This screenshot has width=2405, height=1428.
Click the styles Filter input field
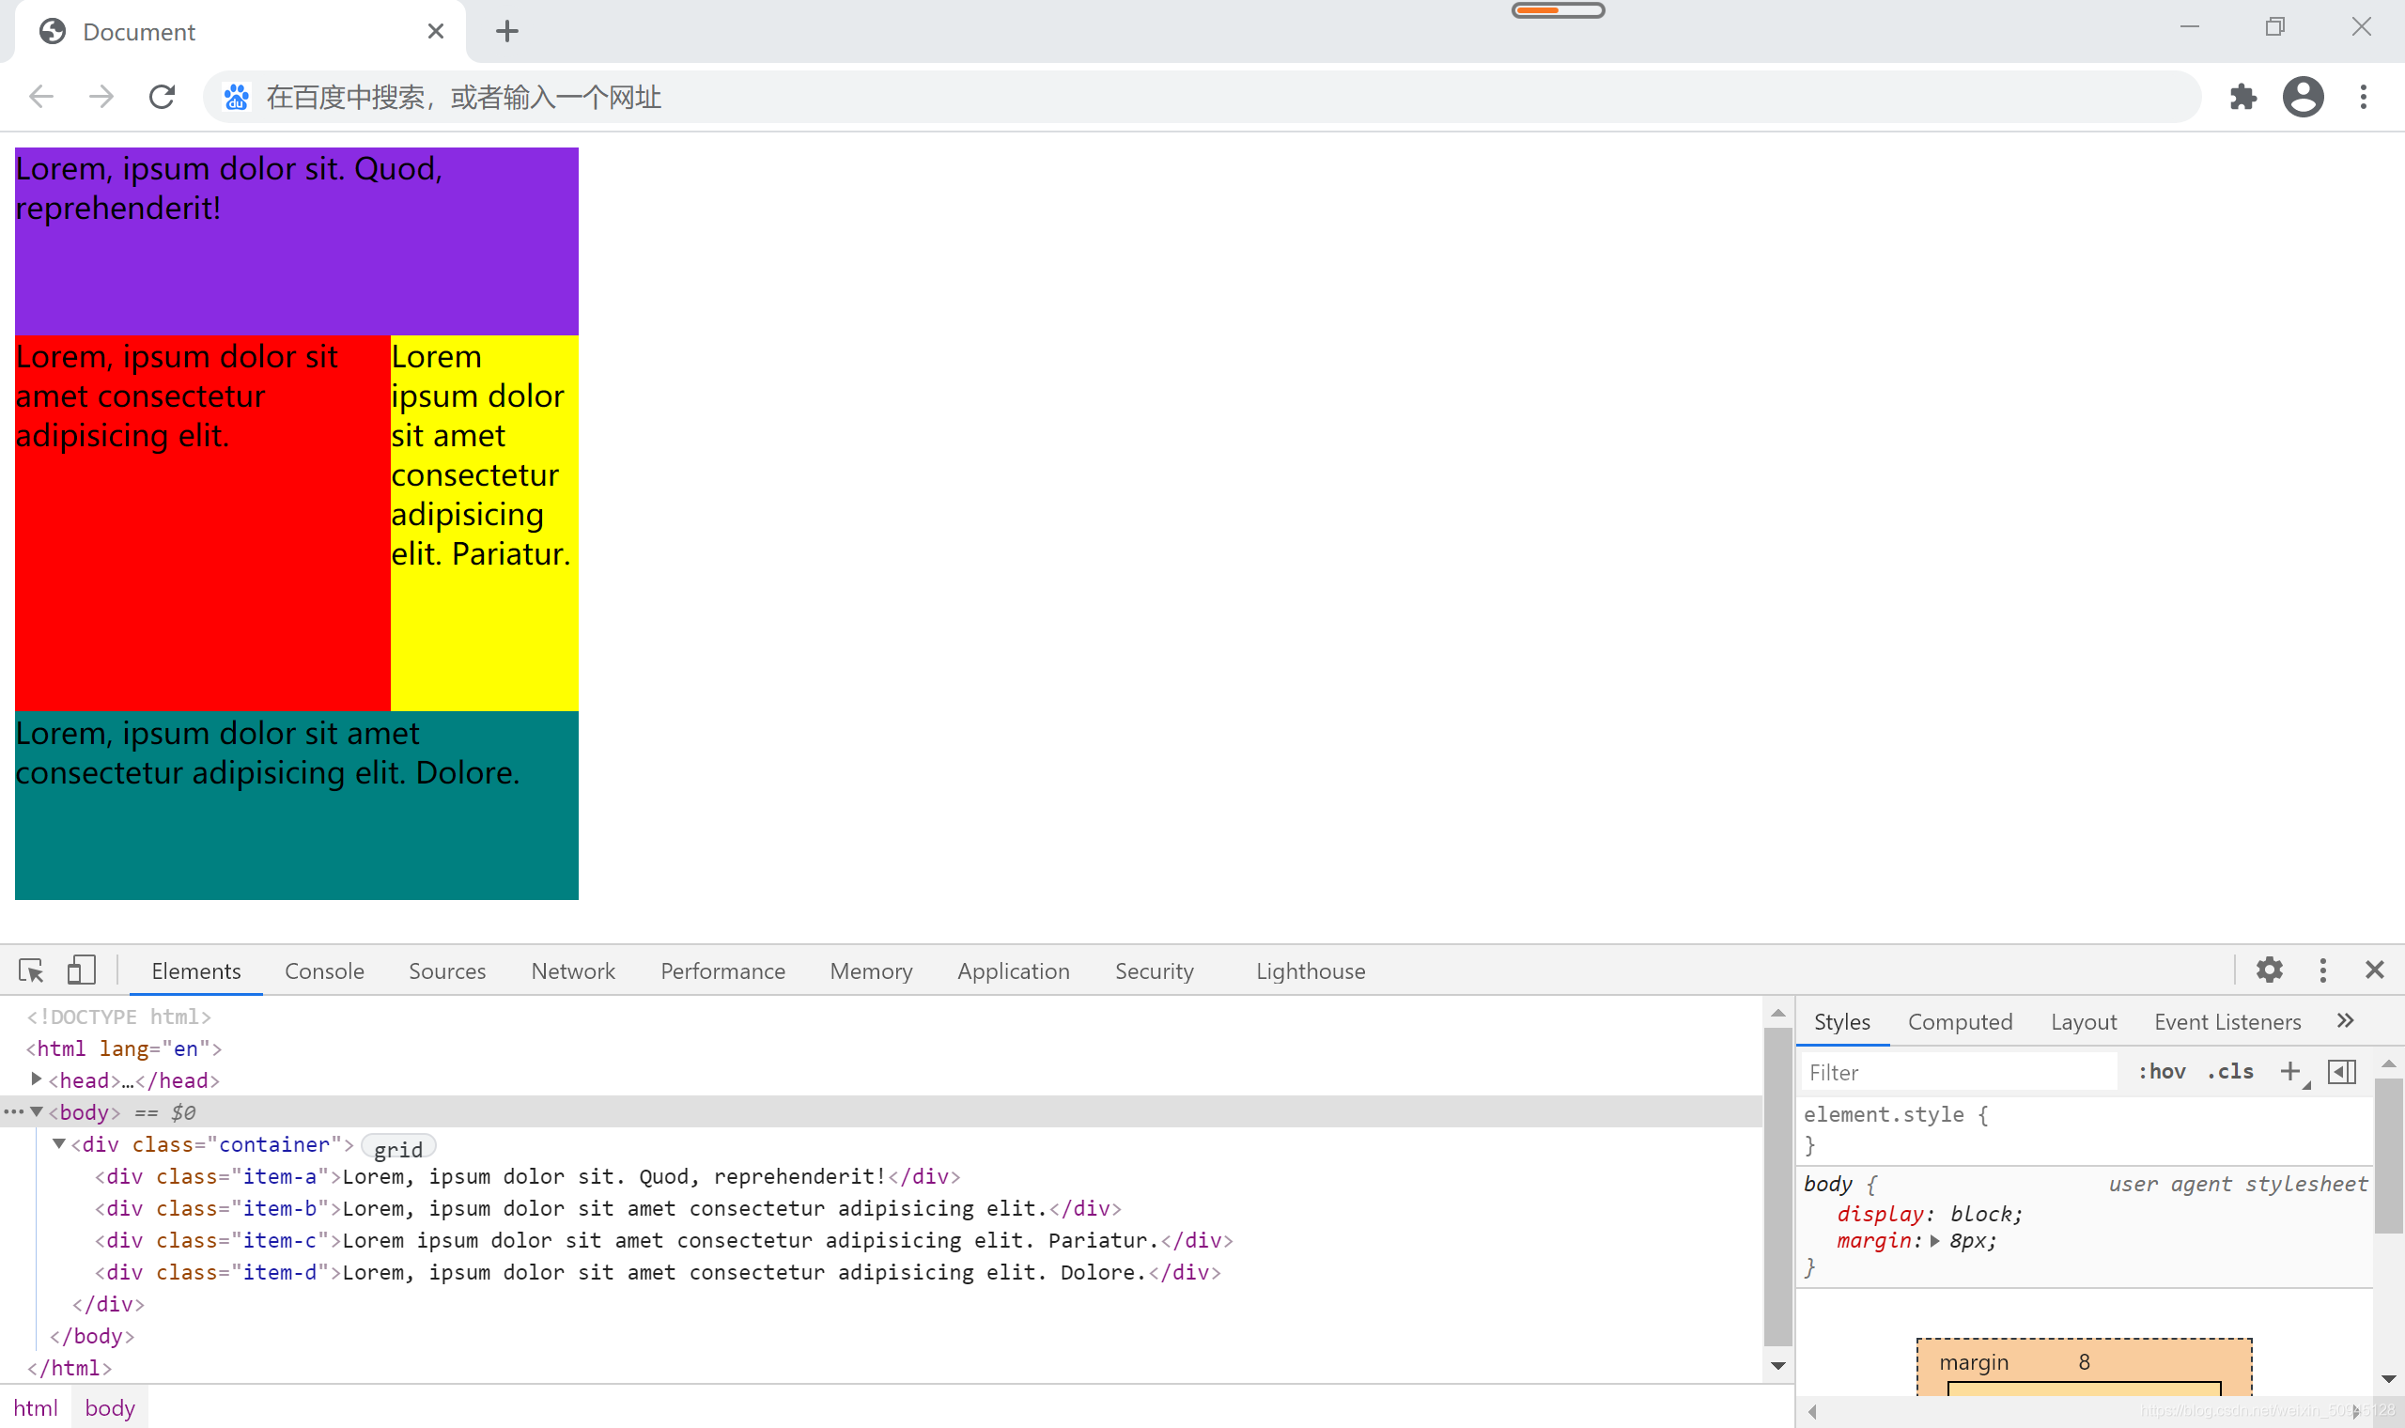pos(1958,1072)
